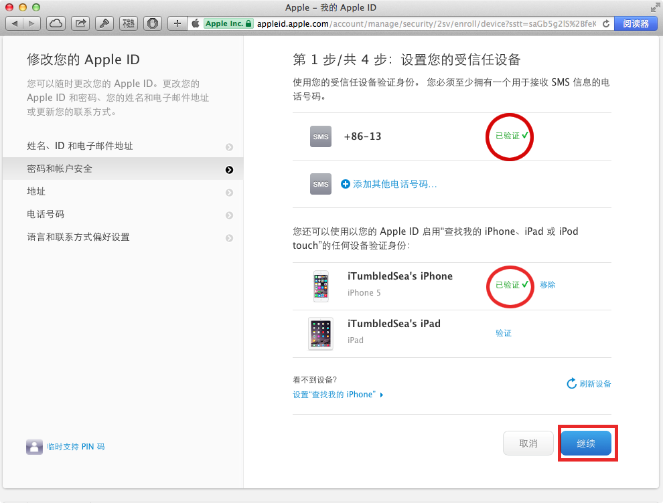663x503 pixels.
Task: Click the 看不到设备? text
Action: click(315, 380)
